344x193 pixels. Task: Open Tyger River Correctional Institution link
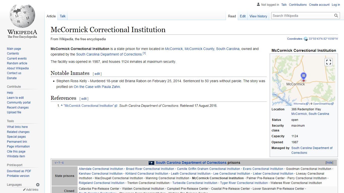[x=244, y=183]
